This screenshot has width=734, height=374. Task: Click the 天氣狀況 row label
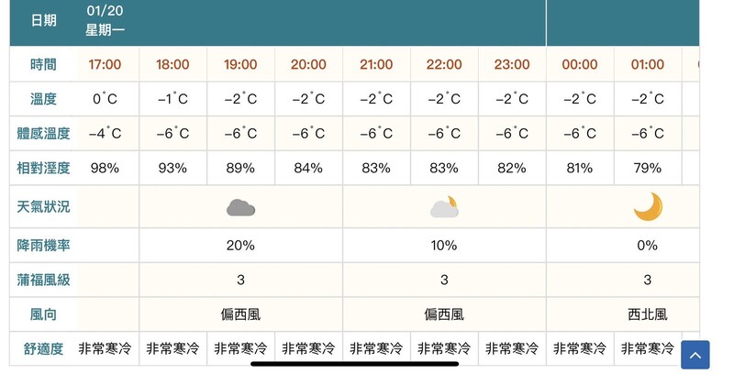pyautogui.click(x=43, y=206)
